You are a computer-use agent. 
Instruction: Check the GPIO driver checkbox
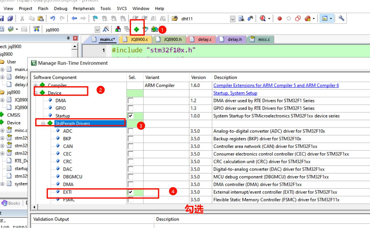[131, 108]
